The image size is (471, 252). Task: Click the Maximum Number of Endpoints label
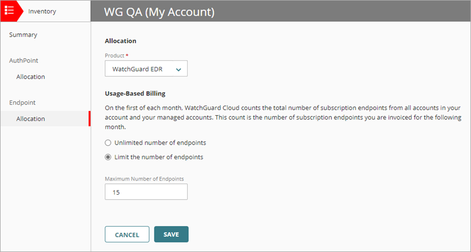click(144, 179)
